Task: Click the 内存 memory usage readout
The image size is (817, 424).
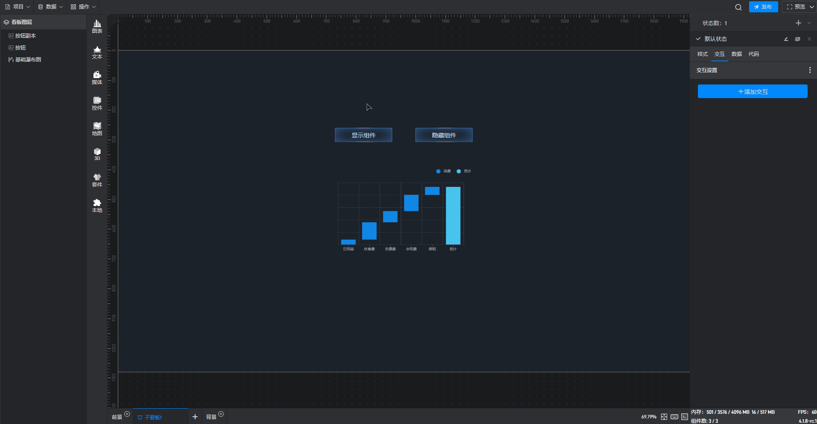Action: click(x=732, y=412)
